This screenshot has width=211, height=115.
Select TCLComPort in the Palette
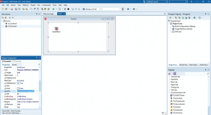tap(177, 98)
